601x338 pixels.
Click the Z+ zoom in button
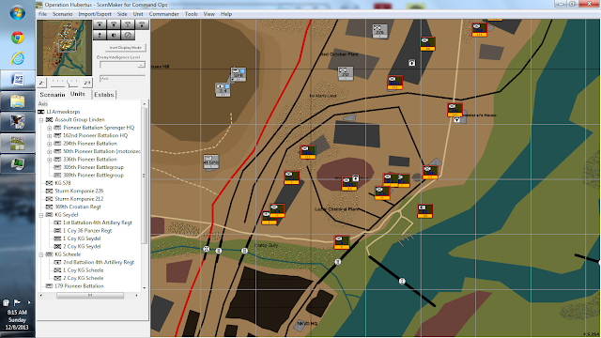click(87, 83)
